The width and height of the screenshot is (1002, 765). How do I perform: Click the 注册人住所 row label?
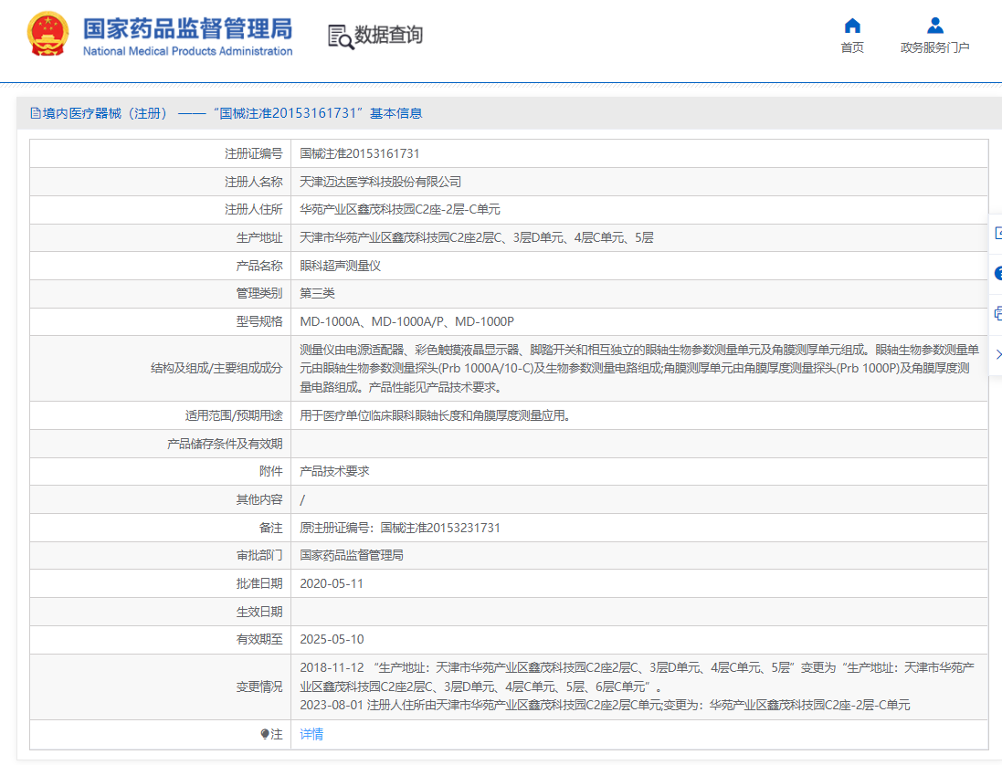coord(253,209)
